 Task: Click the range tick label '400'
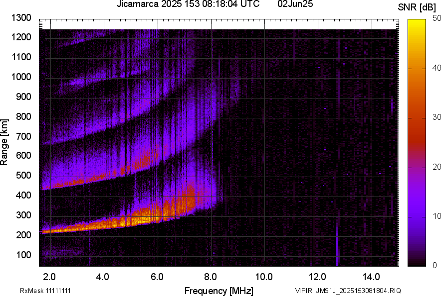click(23, 195)
